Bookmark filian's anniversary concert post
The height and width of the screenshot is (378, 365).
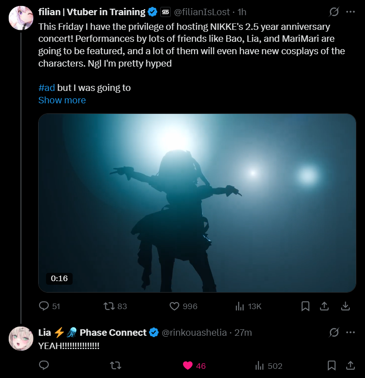pyautogui.click(x=305, y=306)
